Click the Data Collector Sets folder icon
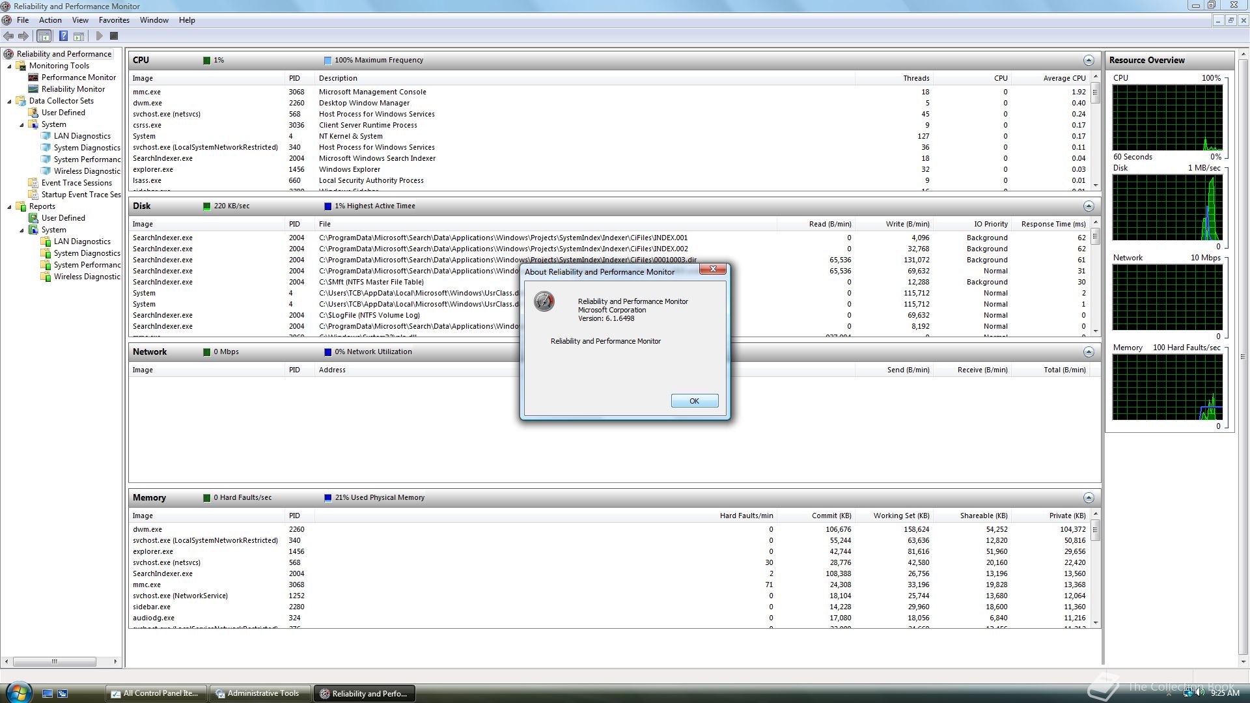The image size is (1250, 703). tap(21, 101)
